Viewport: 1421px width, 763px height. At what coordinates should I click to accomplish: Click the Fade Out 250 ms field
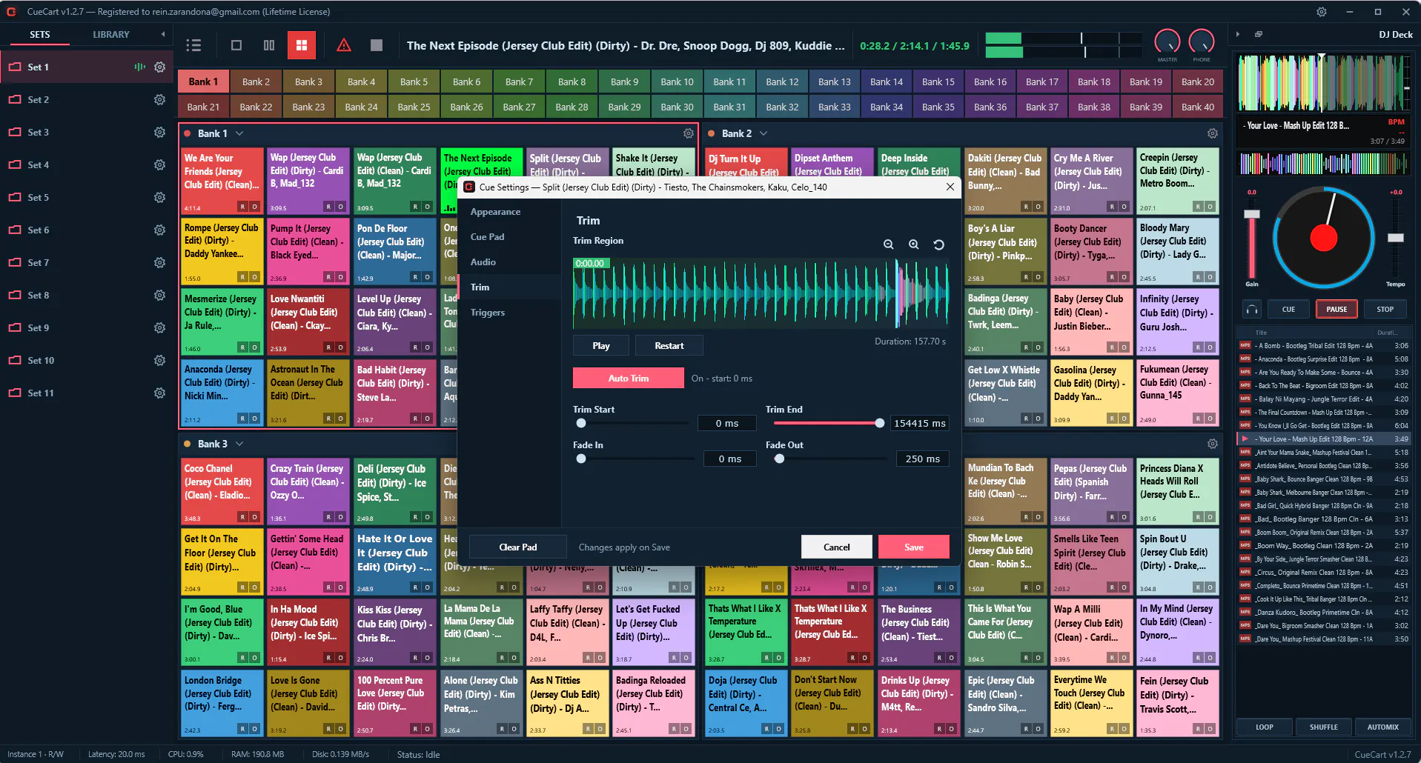923,459
